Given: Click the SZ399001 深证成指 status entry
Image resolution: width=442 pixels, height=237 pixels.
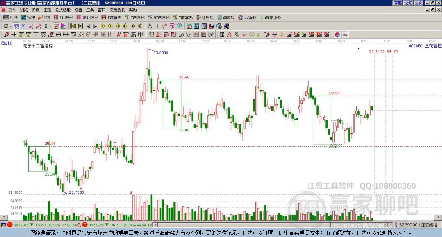Looking at the screenshot, I should 416,225.
